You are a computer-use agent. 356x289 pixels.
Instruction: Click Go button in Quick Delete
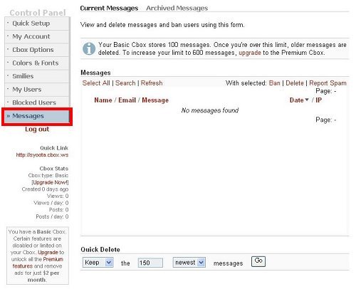258,261
